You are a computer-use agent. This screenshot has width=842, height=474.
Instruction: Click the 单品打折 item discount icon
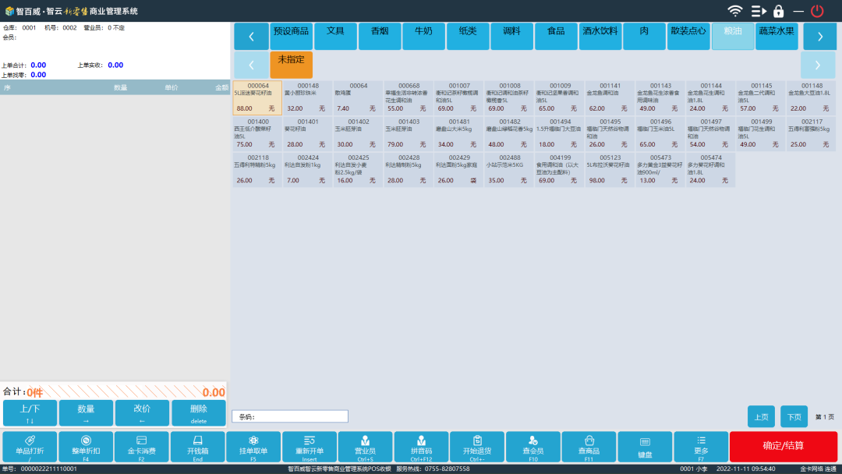[30, 441]
